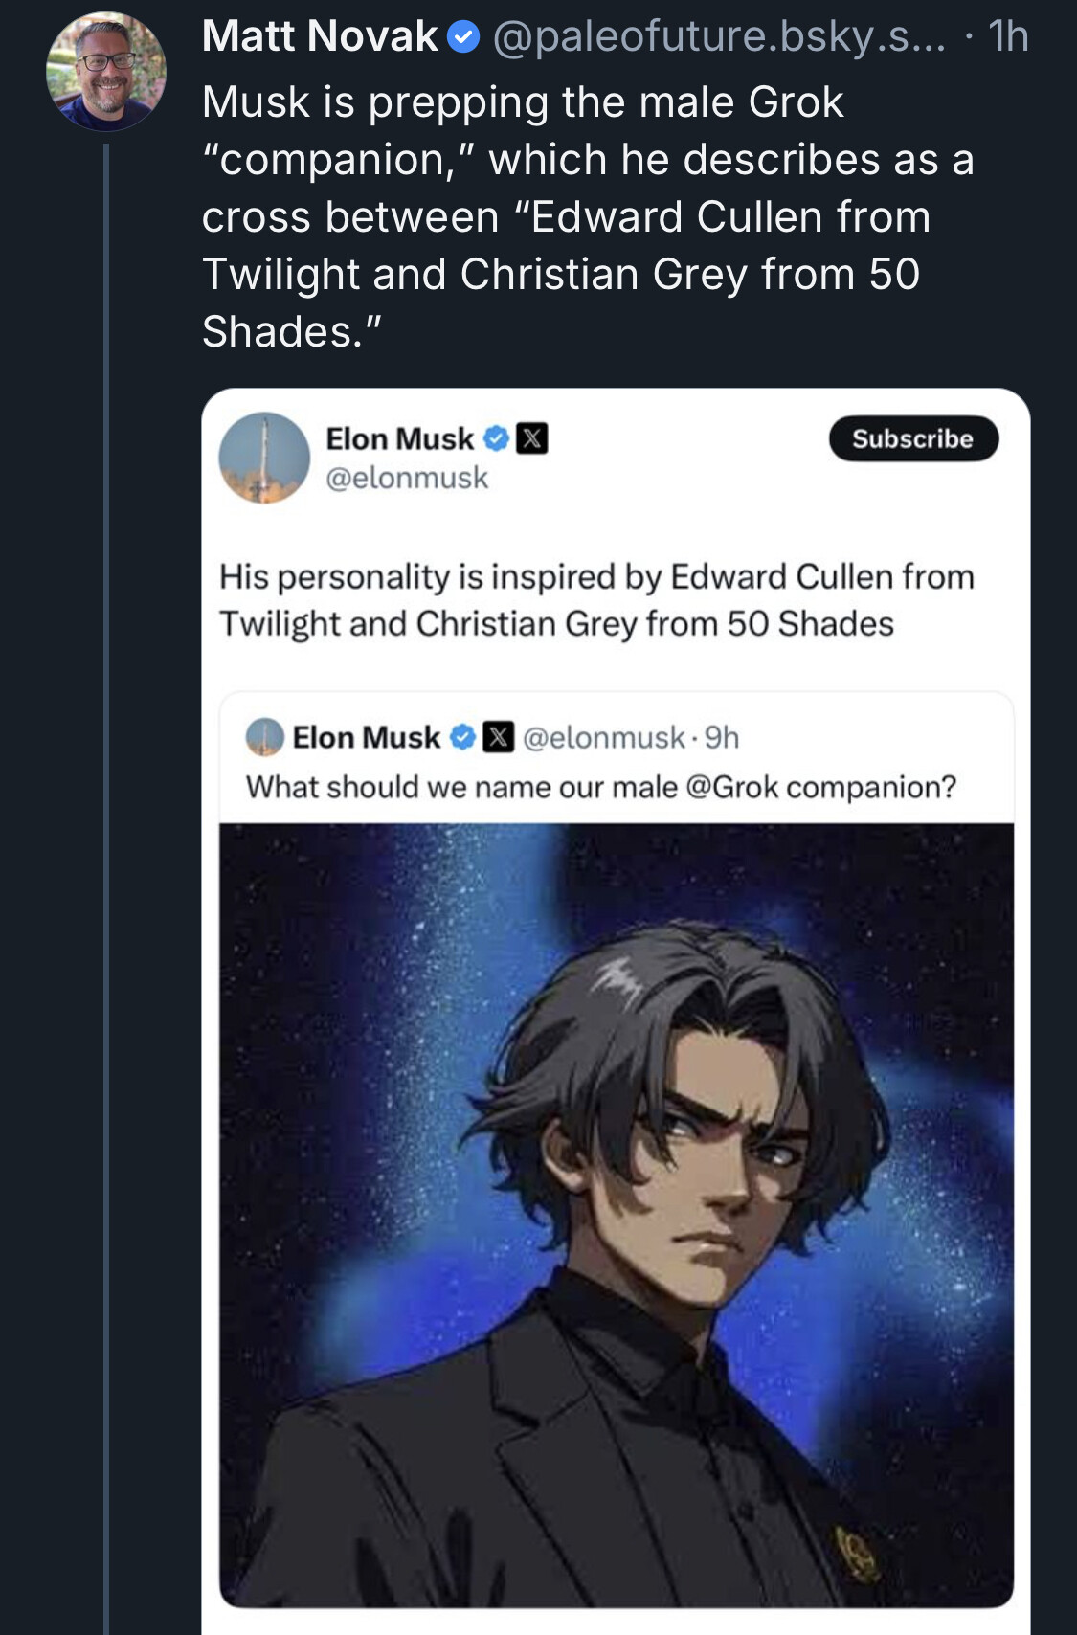This screenshot has height=1635, width=1077.
Task: Click Elon Musk's rocket avatar in embedded tweet
Action: click(x=264, y=458)
